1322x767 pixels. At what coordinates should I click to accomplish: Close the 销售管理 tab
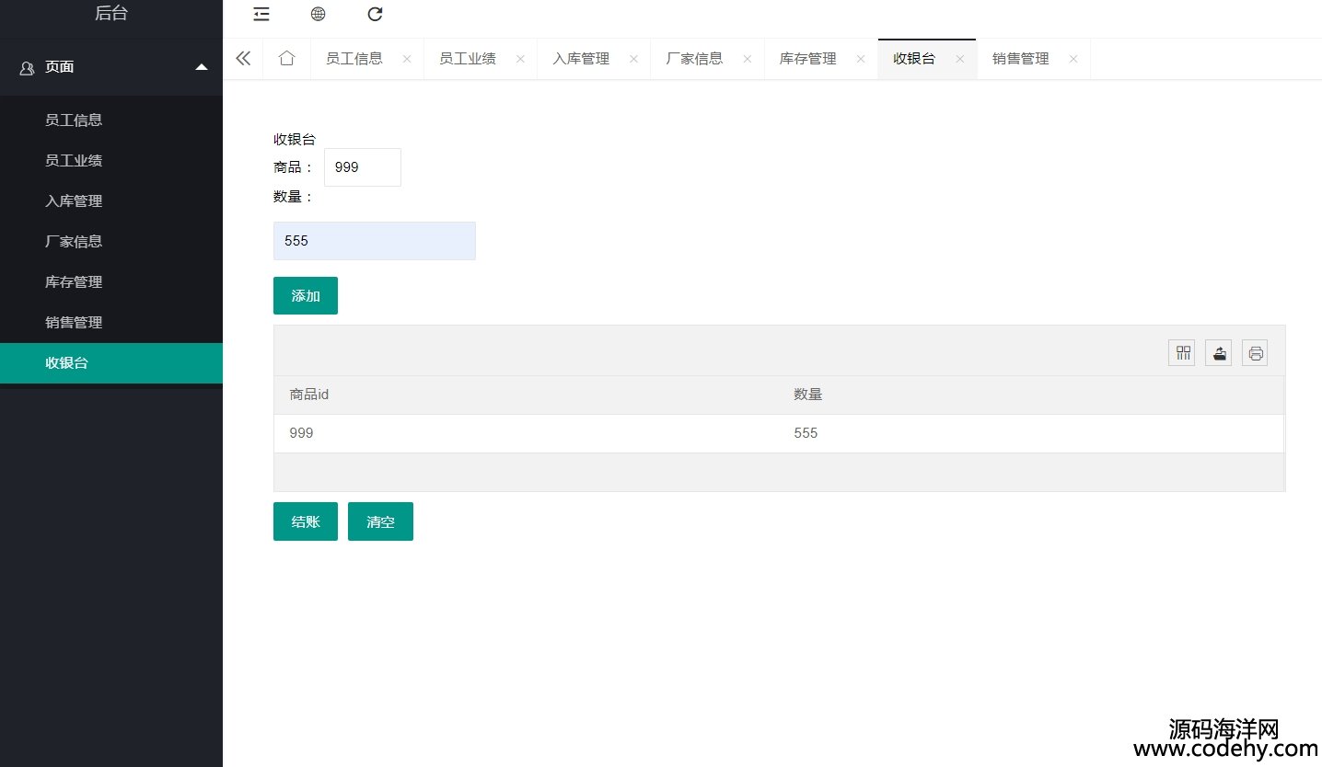click(x=1073, y=59)
